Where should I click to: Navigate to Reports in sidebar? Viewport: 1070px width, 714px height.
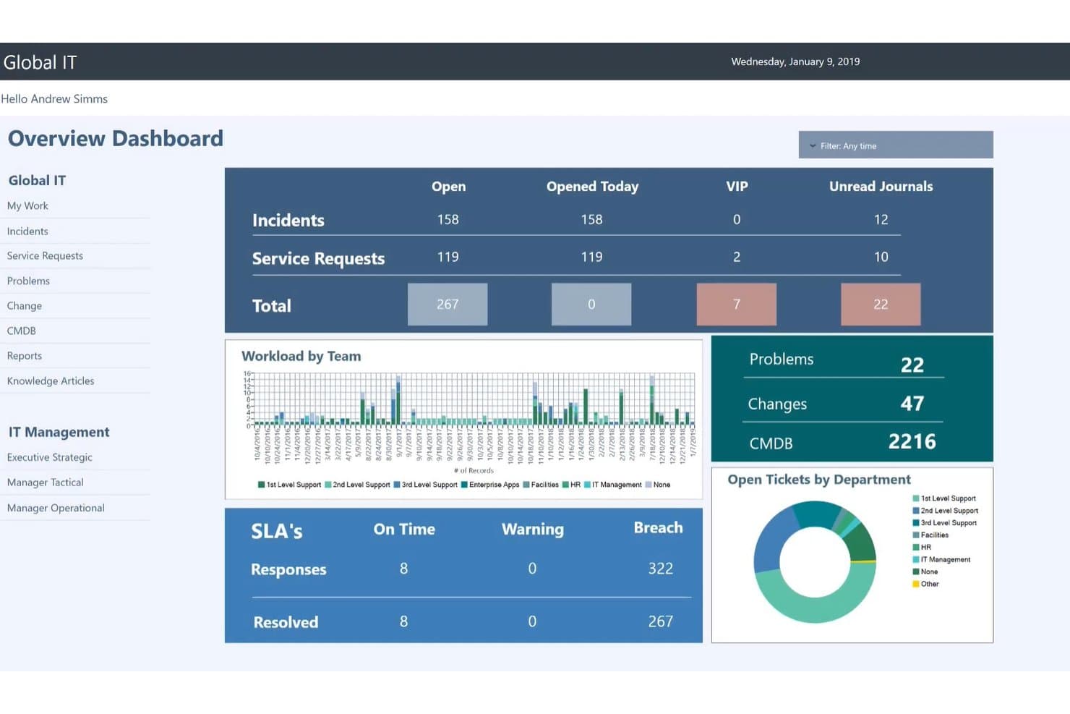pos(24,356)
